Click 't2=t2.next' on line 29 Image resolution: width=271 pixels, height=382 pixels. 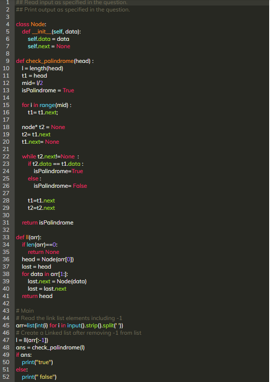click(41, 208)
